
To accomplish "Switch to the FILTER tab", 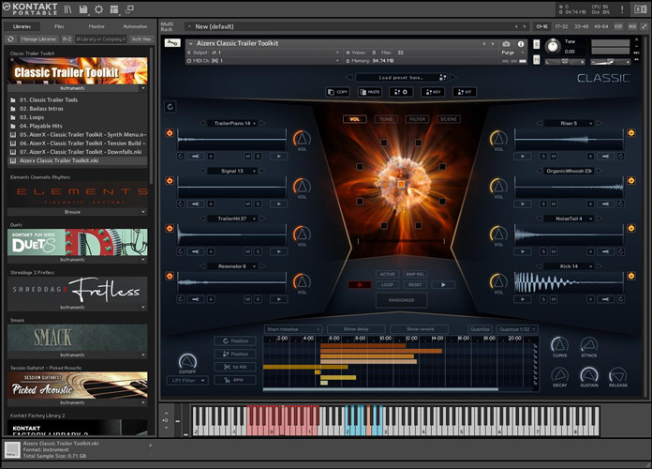I will tap(417, 119).
